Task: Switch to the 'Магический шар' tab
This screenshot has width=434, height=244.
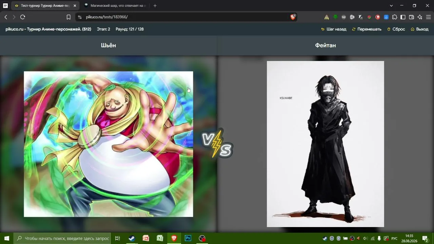Action: click(x=115, y=6)
